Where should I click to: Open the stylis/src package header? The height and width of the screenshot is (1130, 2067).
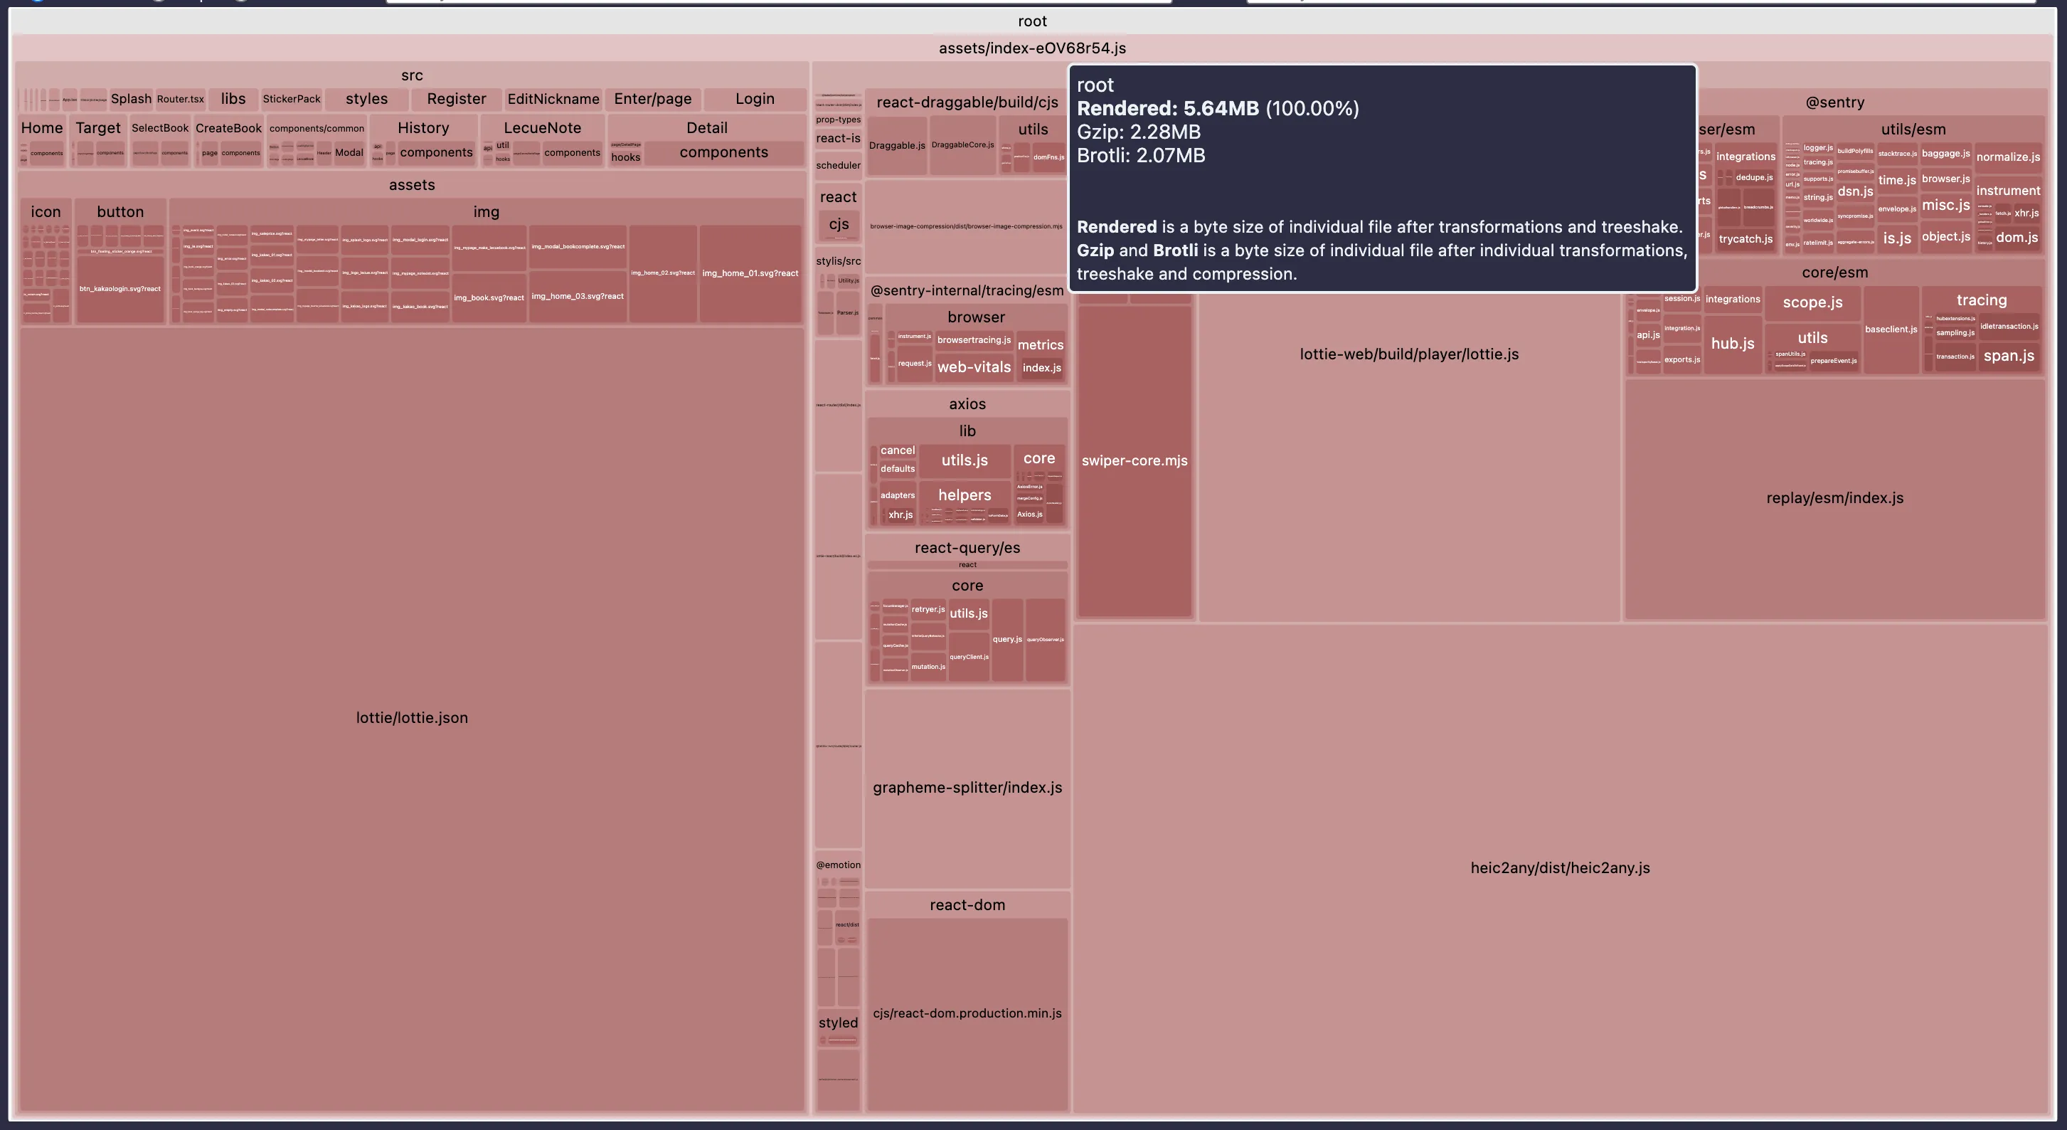(839, 261)
